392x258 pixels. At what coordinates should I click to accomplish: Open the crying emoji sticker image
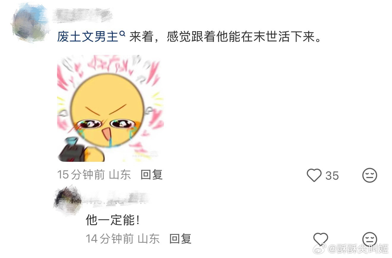pos(110,108)
